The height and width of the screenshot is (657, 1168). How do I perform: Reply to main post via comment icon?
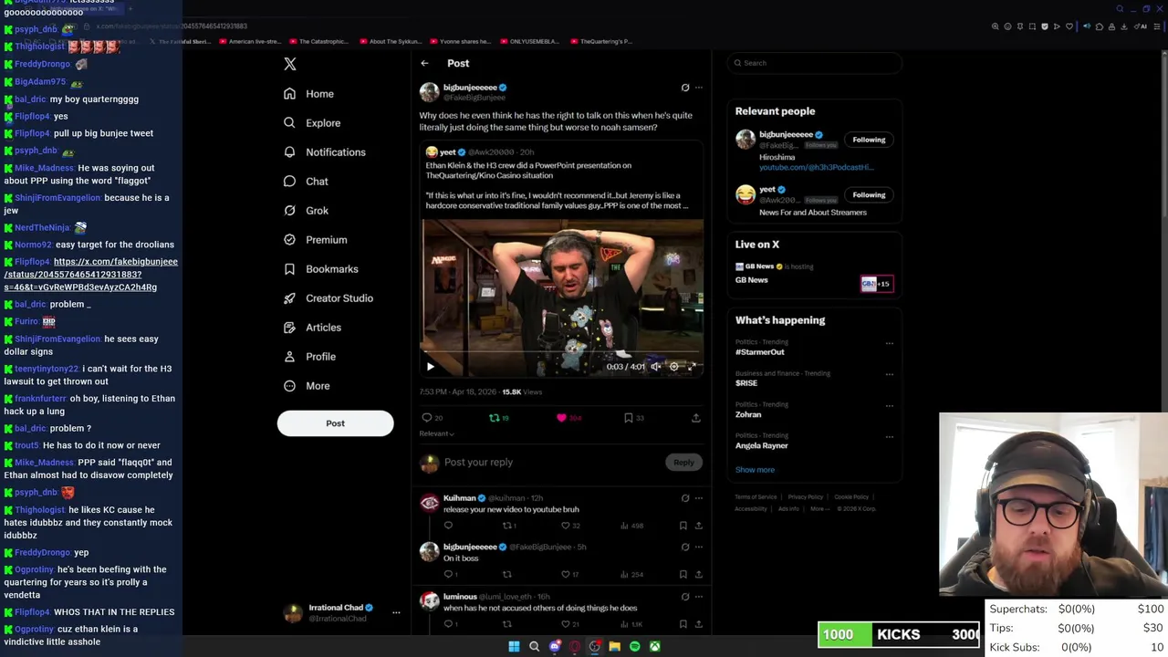coord(426,418)
